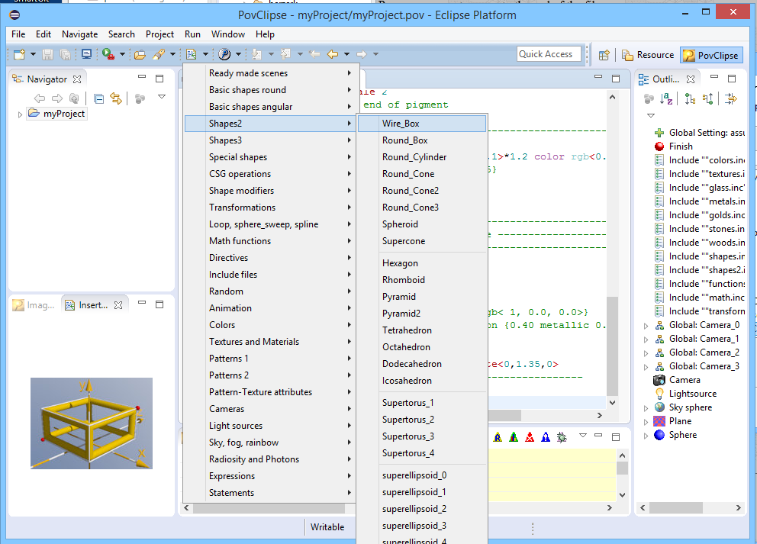The height and width of the screenshot is (544, 757).
Task: Click the Quick Access search field
Action: [x=549, y=54]
